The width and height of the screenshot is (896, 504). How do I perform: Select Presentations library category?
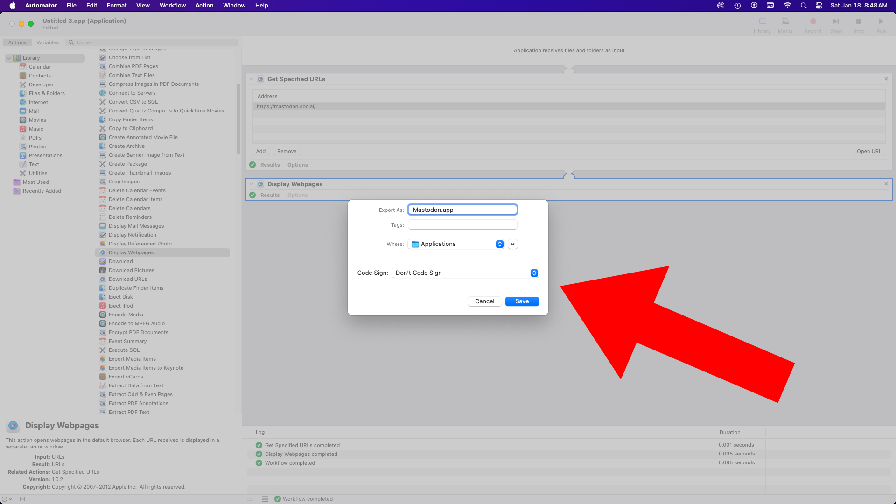(x=45, y=155)
